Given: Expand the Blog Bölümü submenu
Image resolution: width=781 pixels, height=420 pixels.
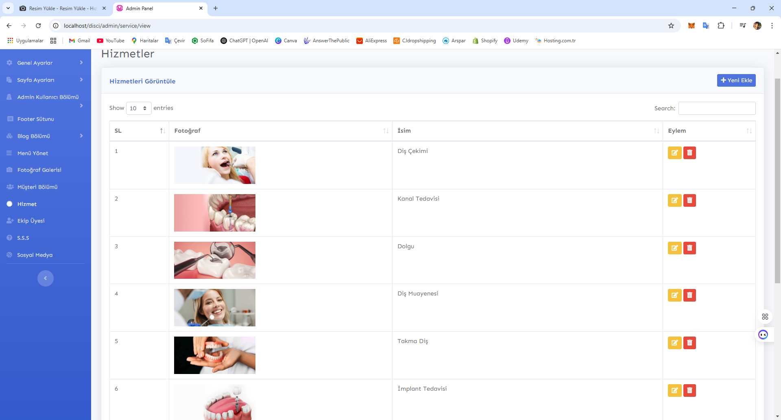Looking at the screenshot, I should (45, 136).
